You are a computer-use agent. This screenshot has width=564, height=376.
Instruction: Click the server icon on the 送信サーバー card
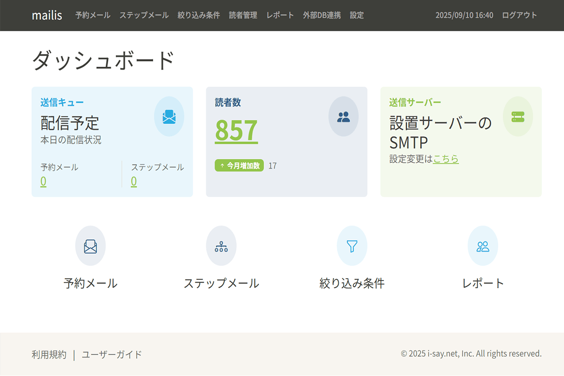(517, 117)
